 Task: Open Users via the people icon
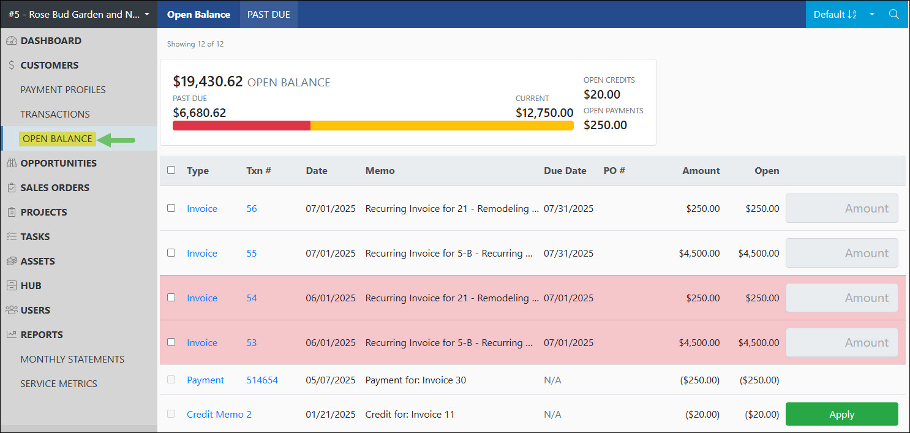click(11, 310)
